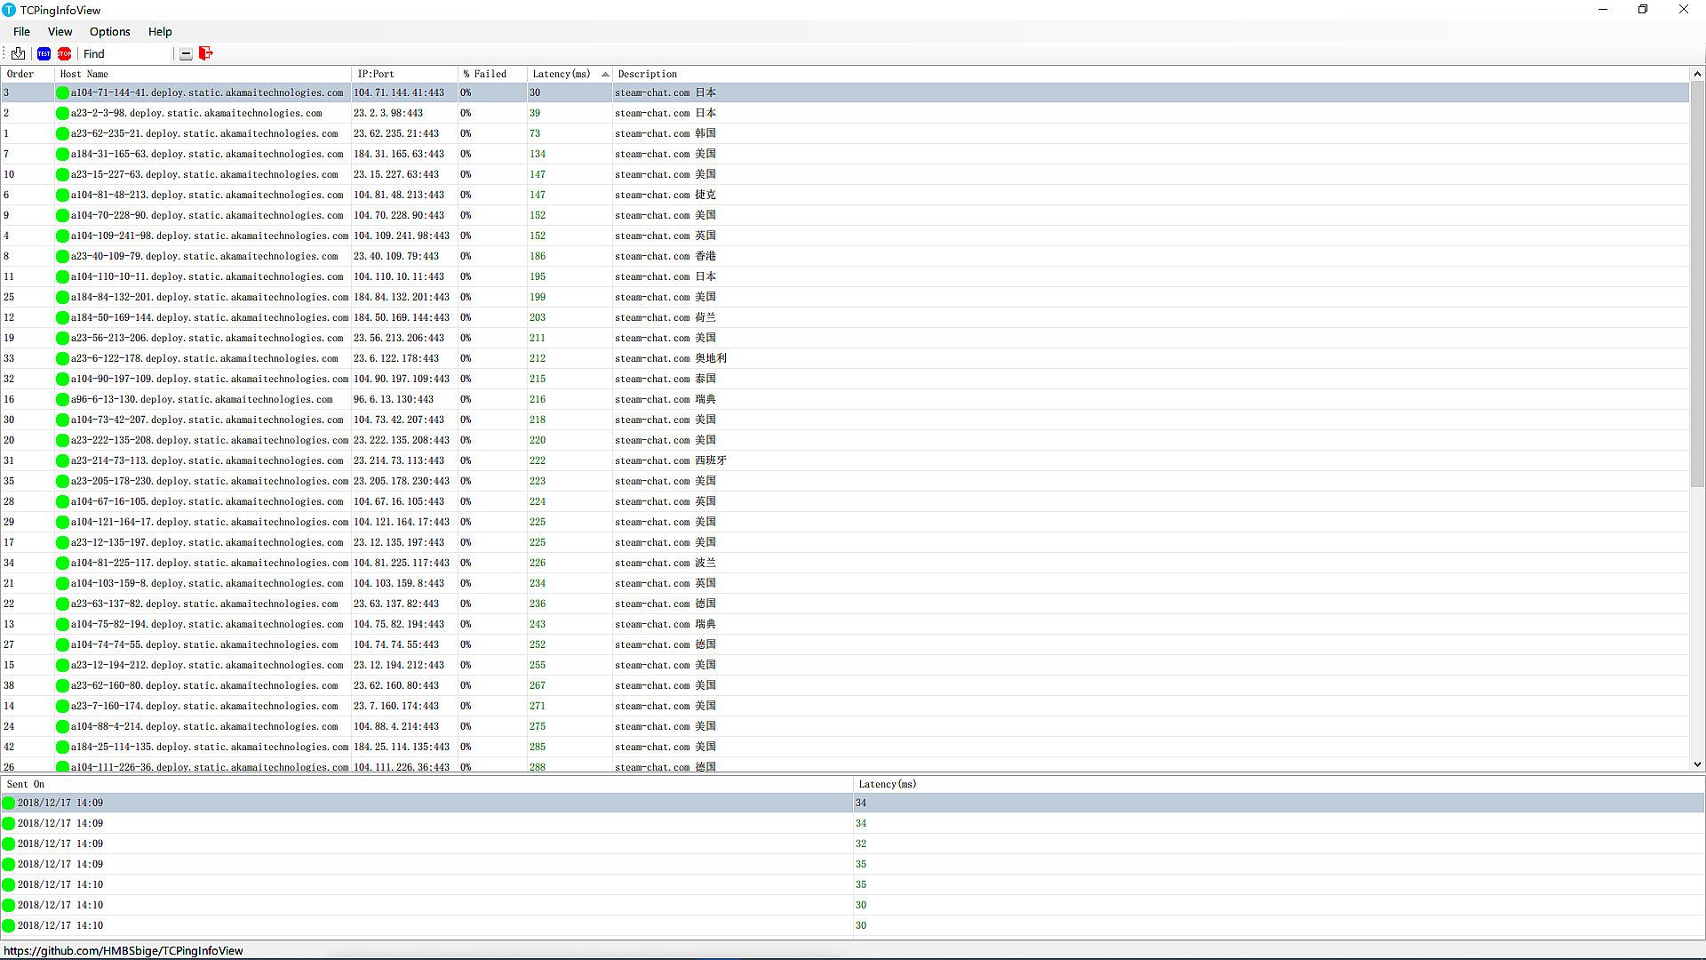Open the Help menu
1706x960 pixels.
pyautogui.click(x=160, y=31)
